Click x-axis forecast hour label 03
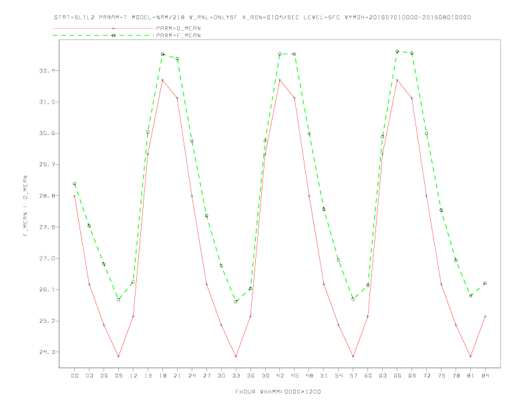 (x=89, y=376)
